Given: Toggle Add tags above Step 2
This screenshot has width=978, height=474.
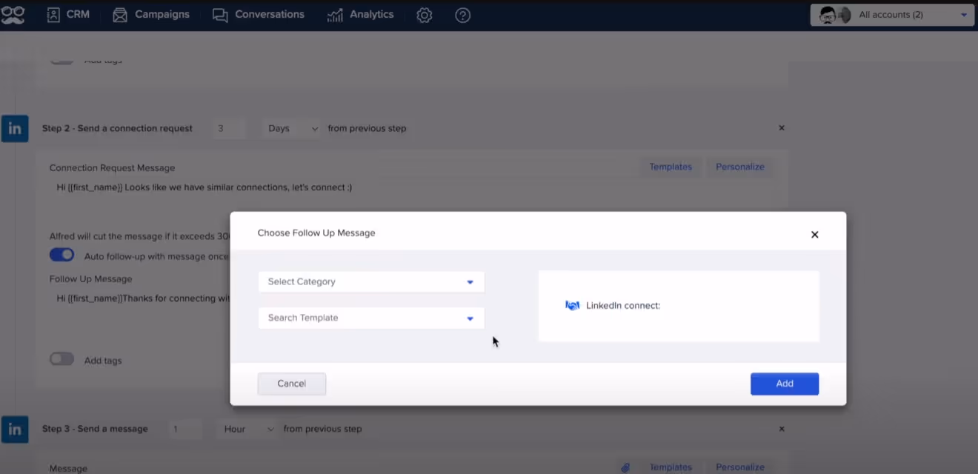Looking at the screenshot, I should (61, 59).
